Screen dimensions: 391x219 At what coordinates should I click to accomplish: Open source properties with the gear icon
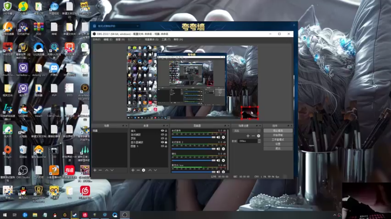pos(144,170)
